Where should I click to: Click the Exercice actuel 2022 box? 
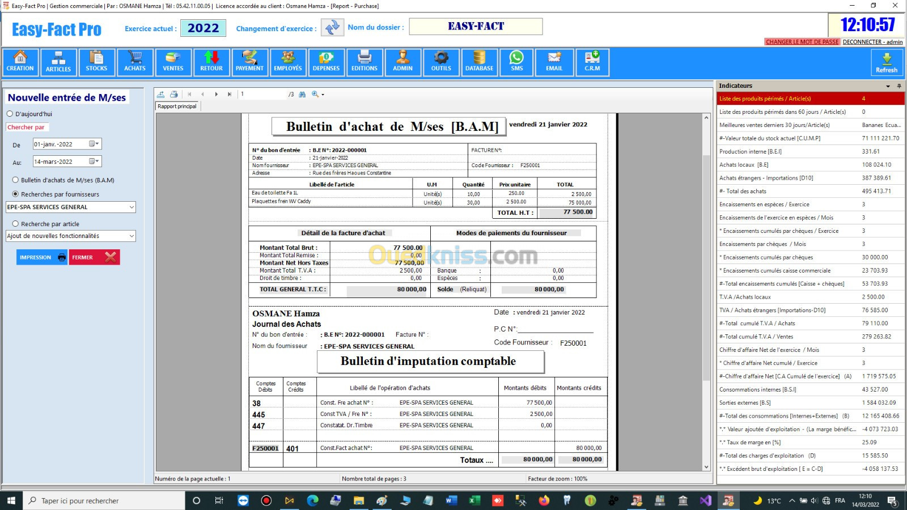click(203, 28)
